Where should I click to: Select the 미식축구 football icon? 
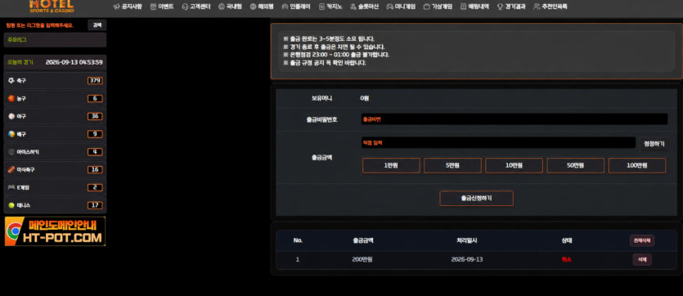click(11, 169)
